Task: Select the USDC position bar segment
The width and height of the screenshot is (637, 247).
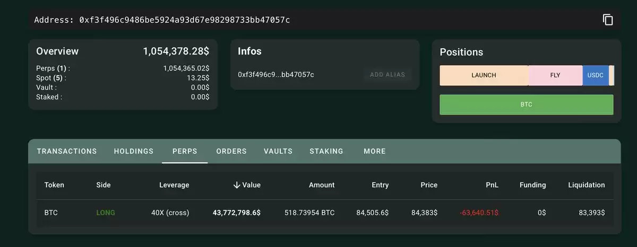Action: click(596, 75)
